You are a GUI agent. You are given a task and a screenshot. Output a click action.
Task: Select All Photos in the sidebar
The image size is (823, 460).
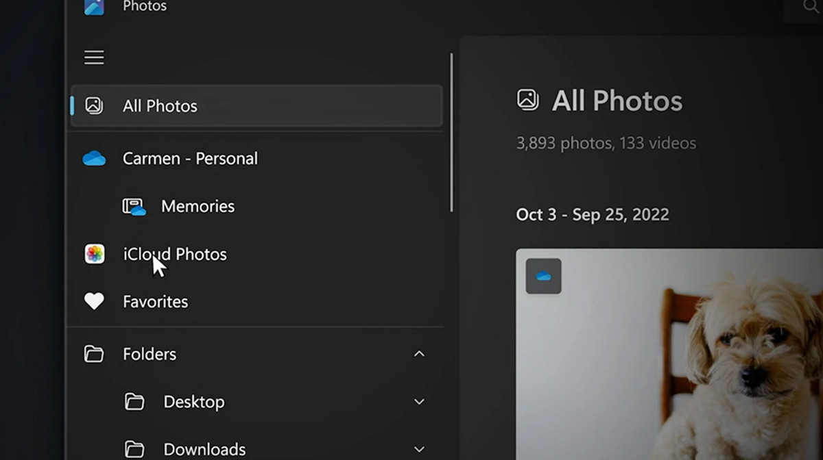coord(257,105)
